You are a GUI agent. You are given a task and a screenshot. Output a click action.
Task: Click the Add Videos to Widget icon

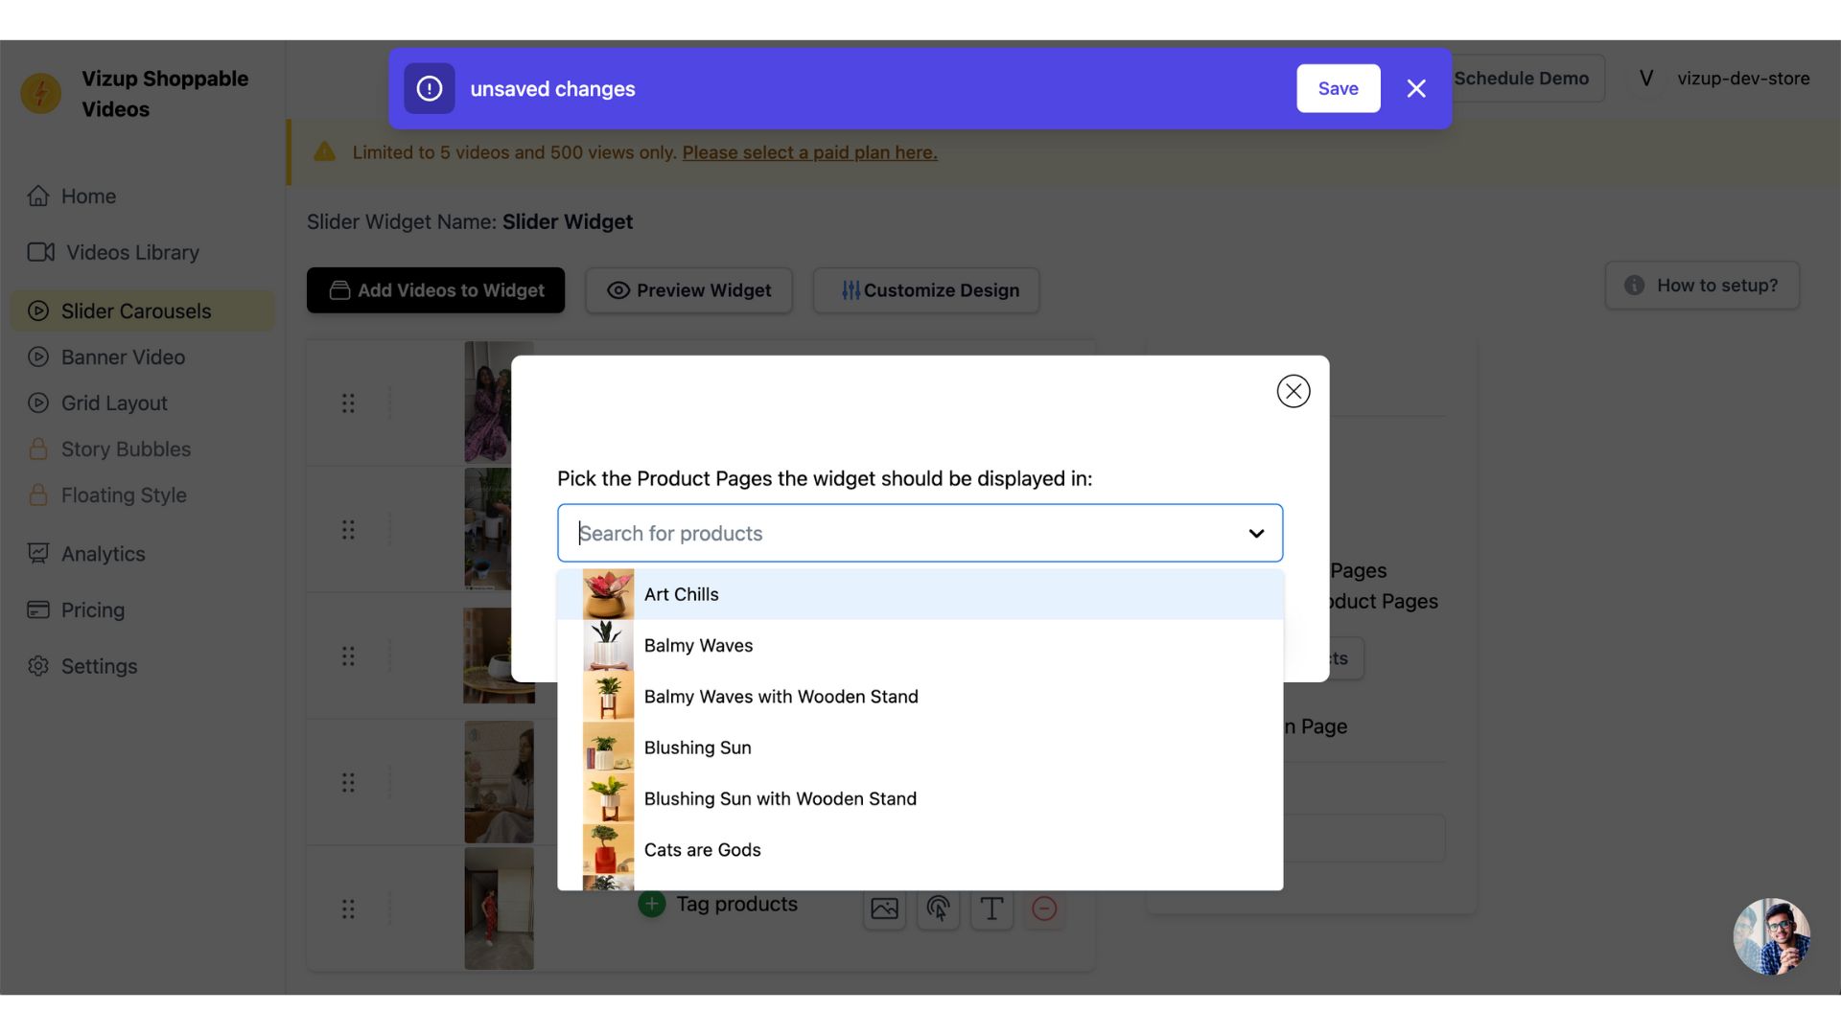338,289
